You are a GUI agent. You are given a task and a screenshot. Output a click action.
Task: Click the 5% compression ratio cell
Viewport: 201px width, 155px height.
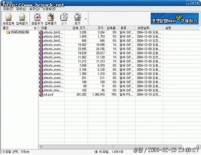coord(115,36)
